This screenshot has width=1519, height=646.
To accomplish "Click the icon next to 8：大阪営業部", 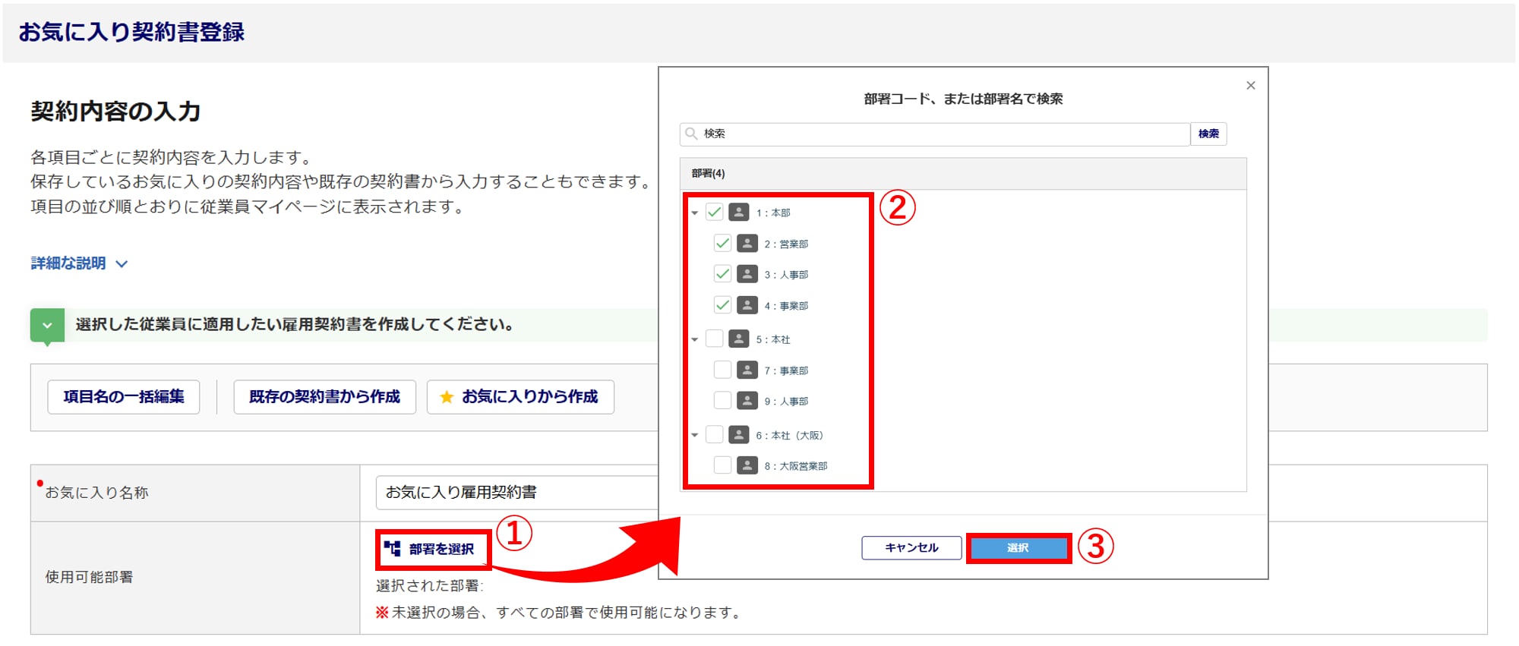I will [x=747, y=465].
